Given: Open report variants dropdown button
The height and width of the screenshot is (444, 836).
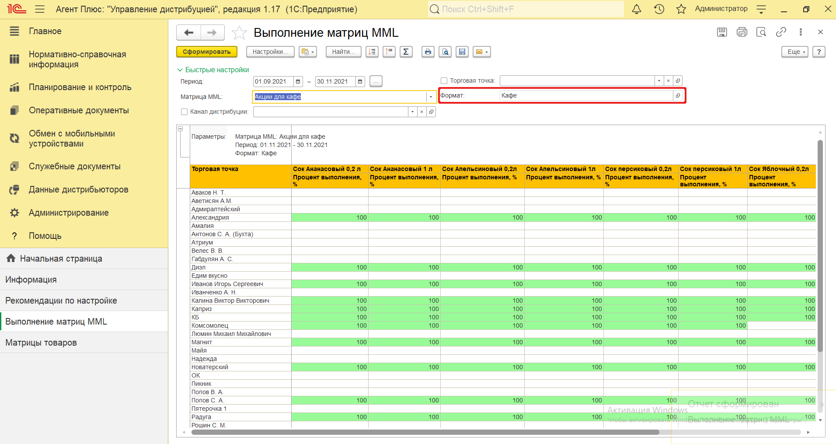Looking at the screenshot, I should [307, 52].
